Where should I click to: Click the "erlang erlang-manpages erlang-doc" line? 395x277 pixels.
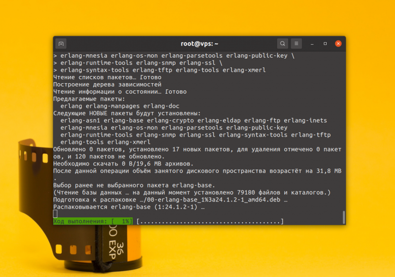[120, 106]
